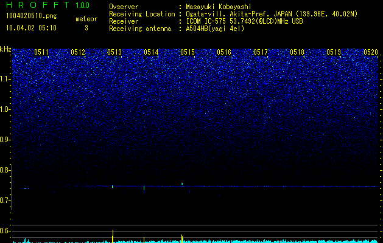Click the 0517 time marker

coord(261,52)
